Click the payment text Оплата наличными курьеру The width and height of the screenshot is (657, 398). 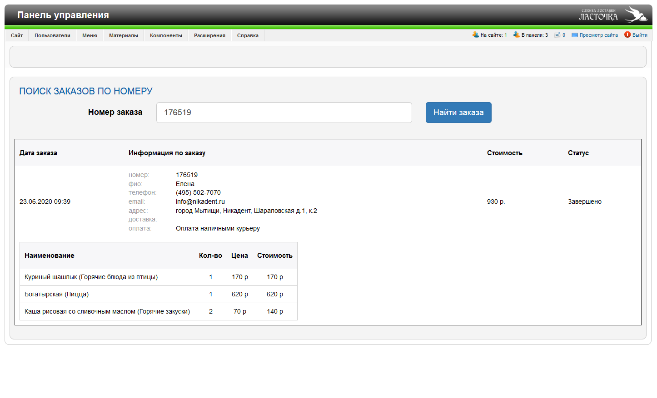tap(218, 228)
